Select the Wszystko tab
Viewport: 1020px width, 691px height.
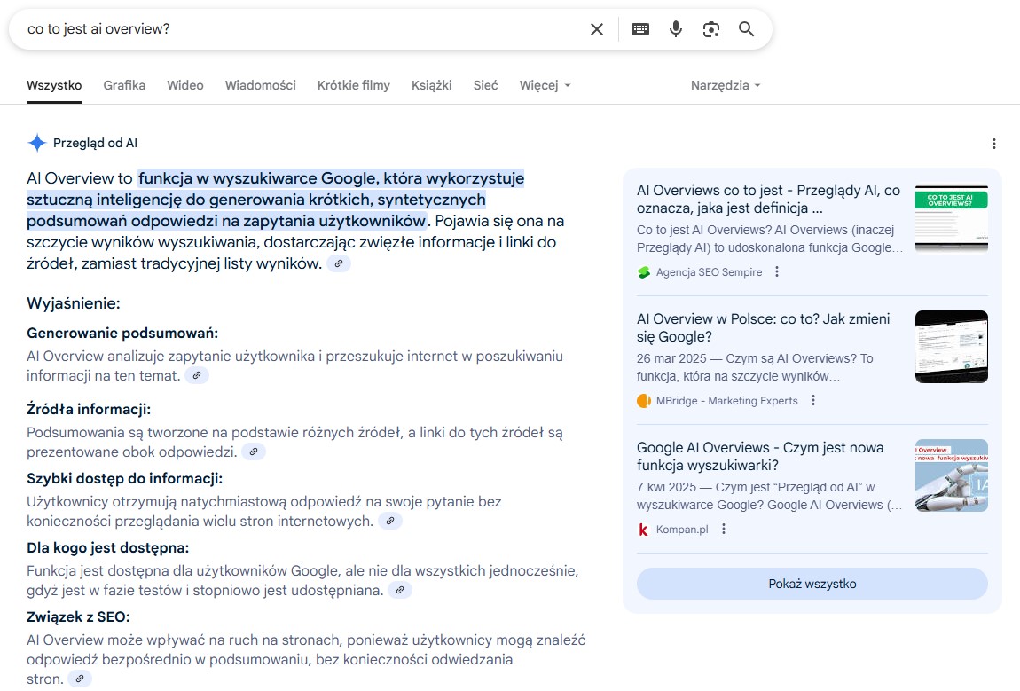coord(54,85)
